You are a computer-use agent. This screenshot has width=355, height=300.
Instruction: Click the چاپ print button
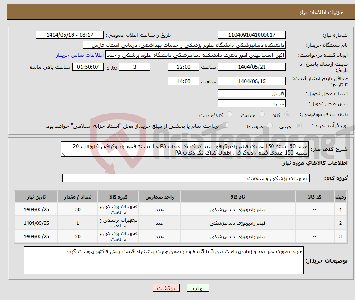pos(198,288)
